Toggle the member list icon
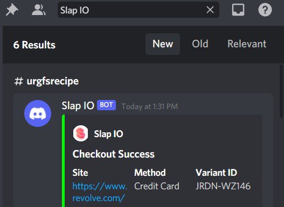 (x=39, y=10)
